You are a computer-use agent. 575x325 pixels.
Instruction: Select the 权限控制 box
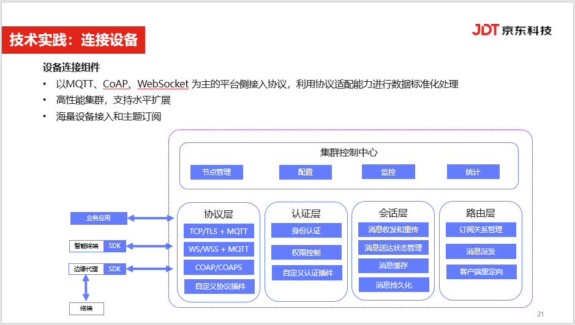[306, 252]
